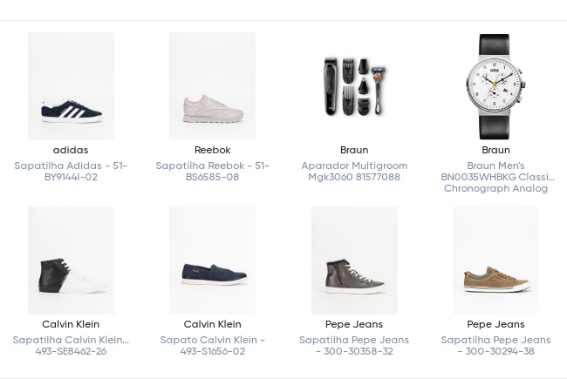Click the Calvin Klein brand label above the Sapato title

pyautogui.click(x=212, y=324)
